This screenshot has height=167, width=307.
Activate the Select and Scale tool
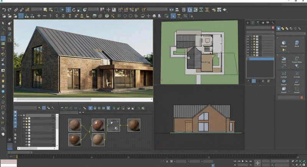click(x=79, y=10)
